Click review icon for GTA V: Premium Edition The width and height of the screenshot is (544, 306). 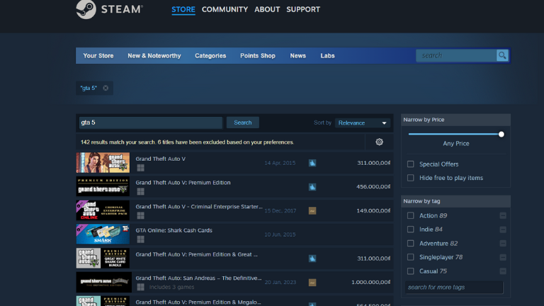click(x=312, y=187)
